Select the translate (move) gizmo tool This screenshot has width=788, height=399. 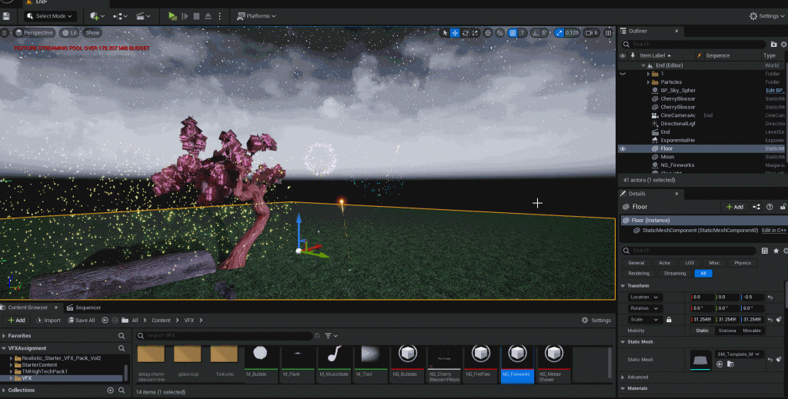pyautogui.click(x=456, y=32)
